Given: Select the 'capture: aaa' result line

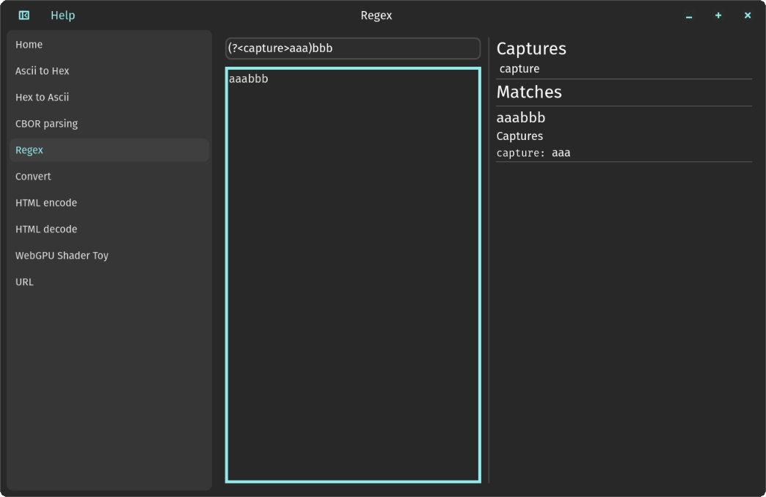Looking at the screenshot, I should 533,152.
